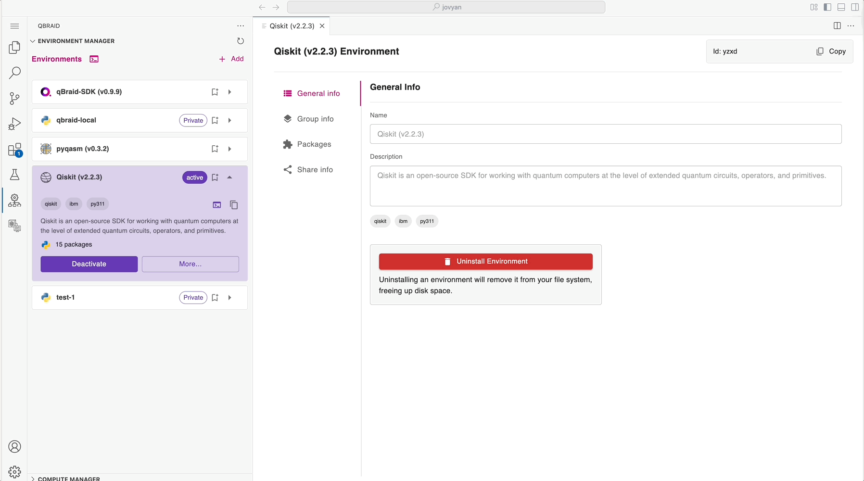Open the qBraid environment manager view
Screen dimensions: 864x481
point(15,200)
